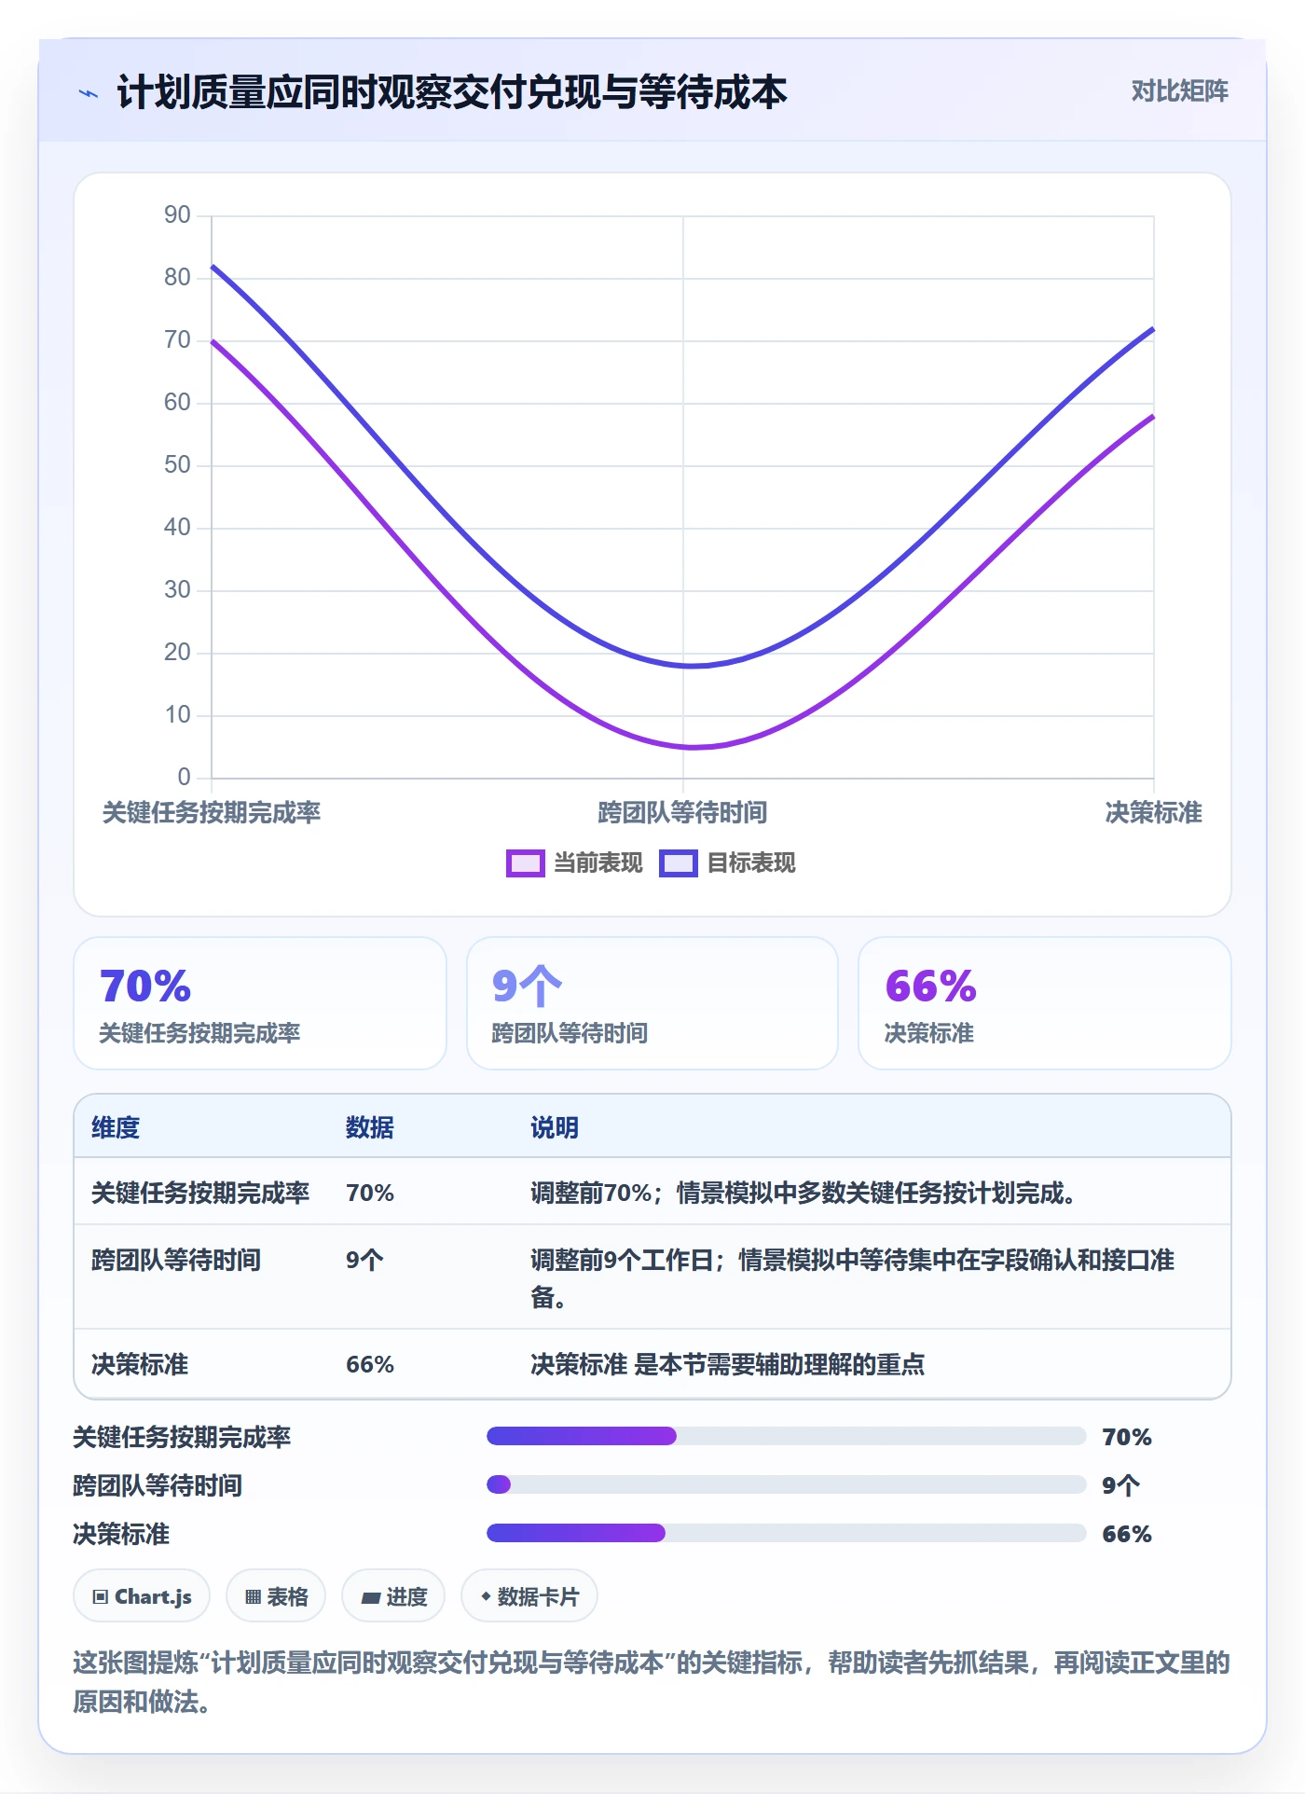Click the 66% stat card value
Viewport: 1305px width, 1794px height.
[x=930, y=986]
